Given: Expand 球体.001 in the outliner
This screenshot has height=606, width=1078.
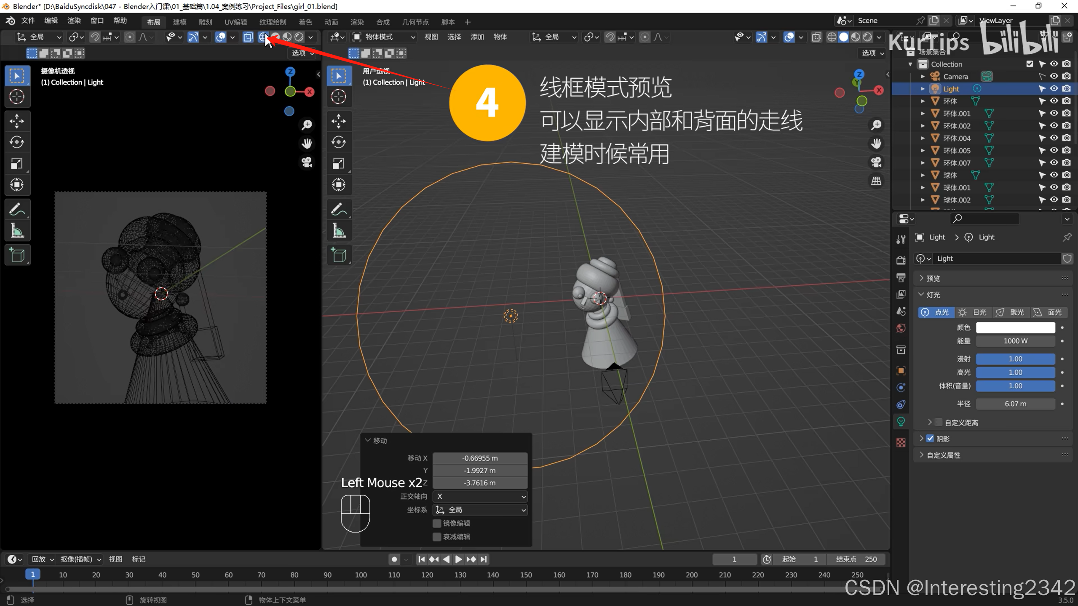Looking at the screenshot, I should (x=923, y=188).
